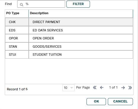Select the OPOR PO type row
Screen dimensions: 138x109
69,38
